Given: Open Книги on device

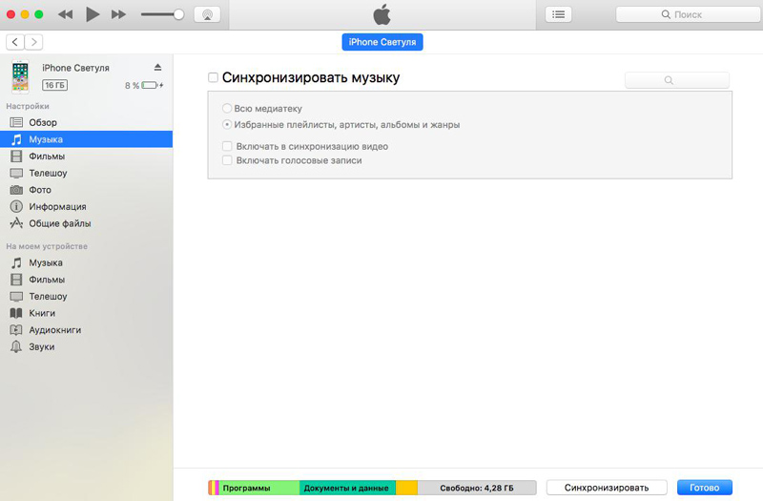Looking at the screenshot, I should 86,313.
